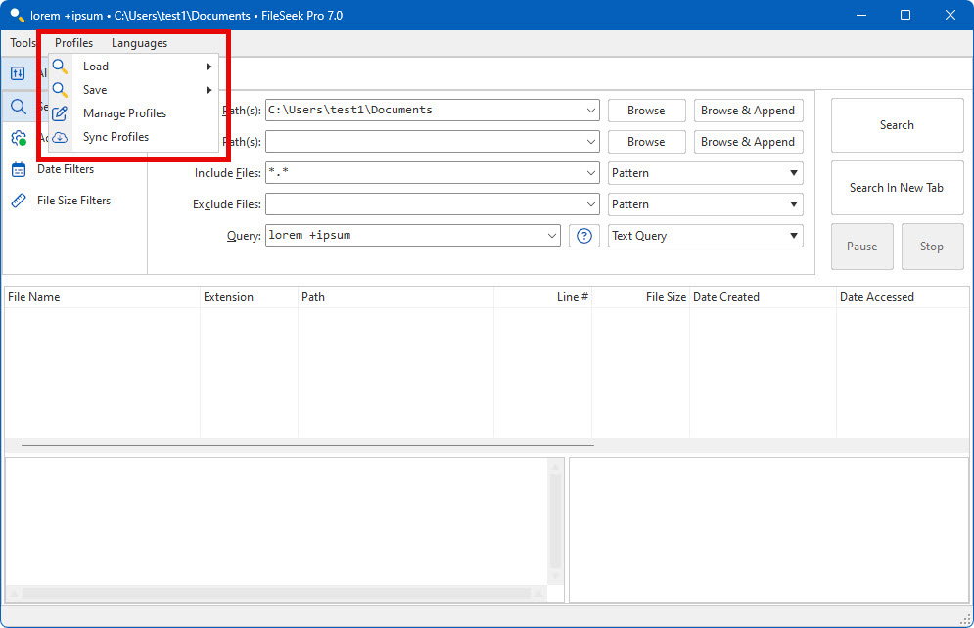
Task: Open the Load profile submenu
Action: tap(133, 67)
